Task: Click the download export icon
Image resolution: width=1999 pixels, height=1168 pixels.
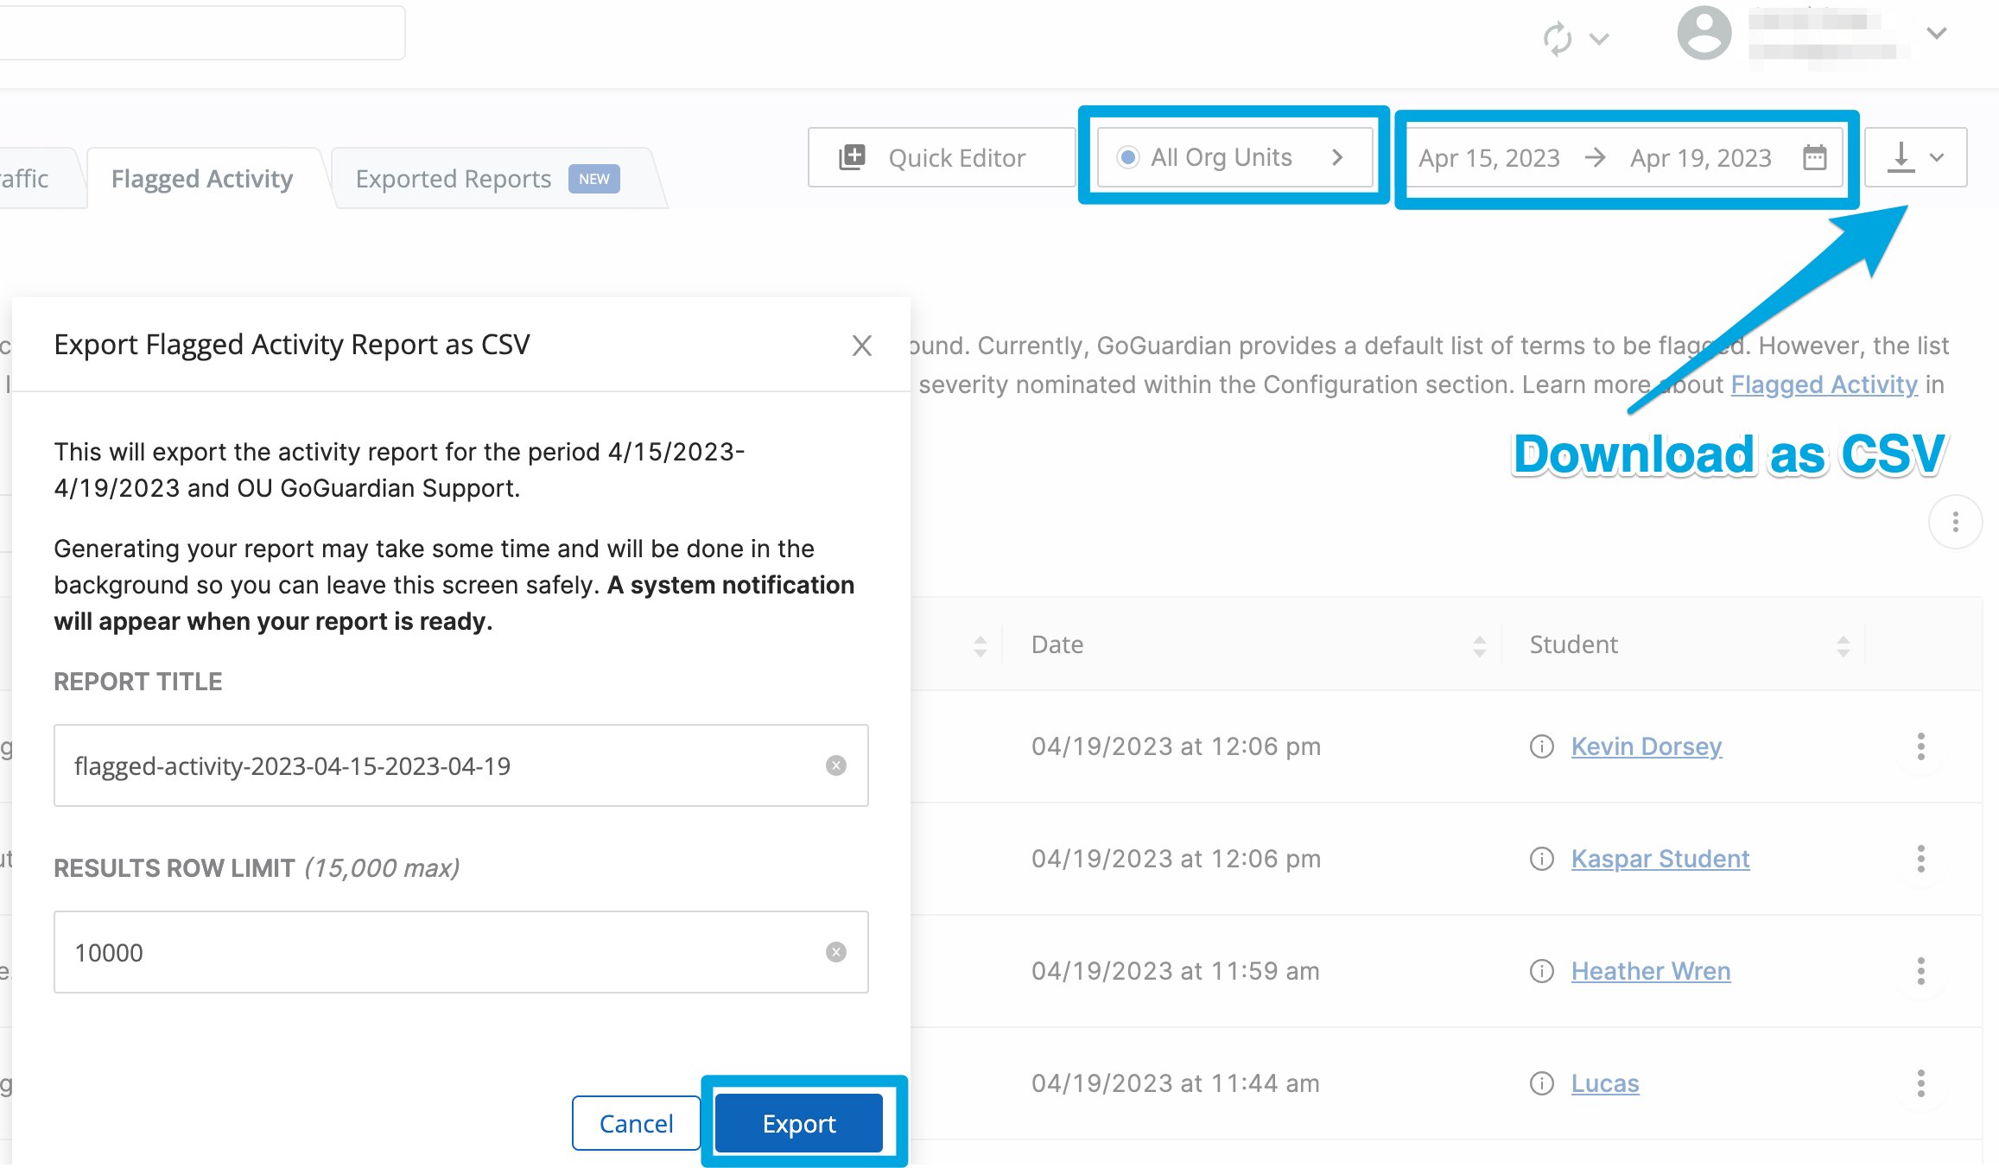Action: (1901, 157)
